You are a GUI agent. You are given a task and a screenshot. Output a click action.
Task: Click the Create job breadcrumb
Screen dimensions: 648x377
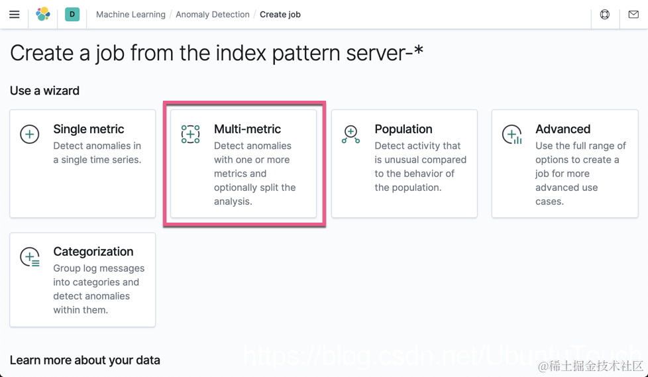280,15
